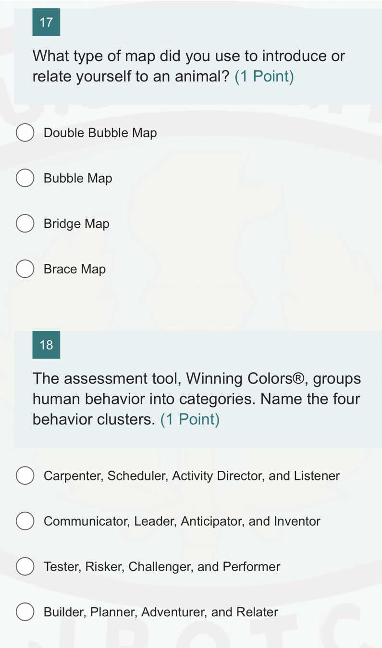This screenshot has height=648, width=382.
Task: Click the Bridge Map option label text
Action: coord(76,223)
